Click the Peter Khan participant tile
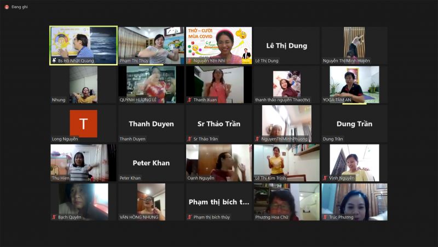The width and height of the screenshot is (438, 247). (151, 163)
